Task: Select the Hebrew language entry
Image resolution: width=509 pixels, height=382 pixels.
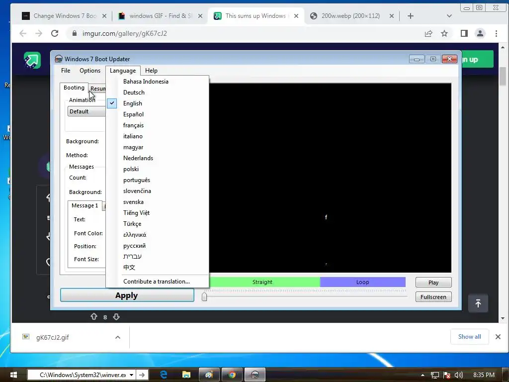Action: [x=158, y=257]
